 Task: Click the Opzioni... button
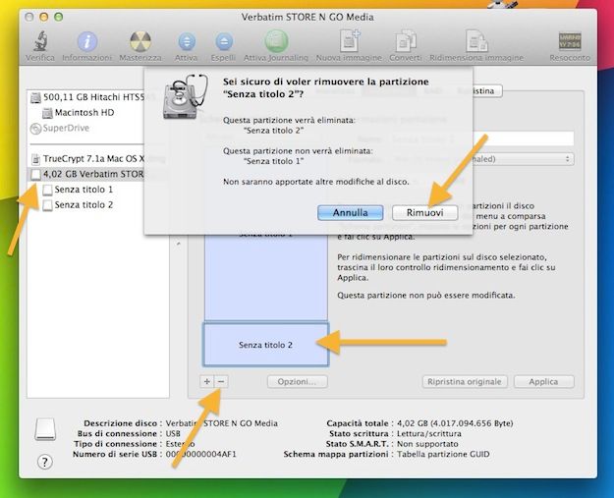(x=298, y=382)
